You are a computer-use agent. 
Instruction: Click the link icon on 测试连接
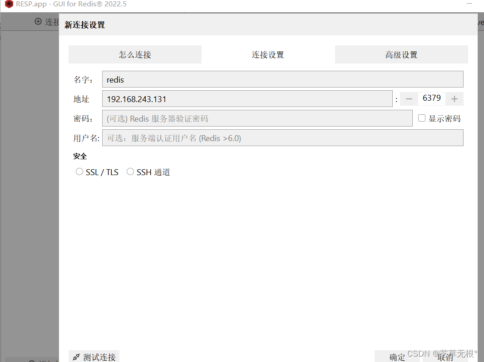coord(76,357)
